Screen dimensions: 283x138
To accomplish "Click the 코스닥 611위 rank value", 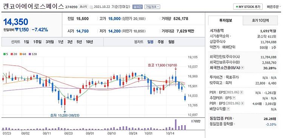I will 267,36.
